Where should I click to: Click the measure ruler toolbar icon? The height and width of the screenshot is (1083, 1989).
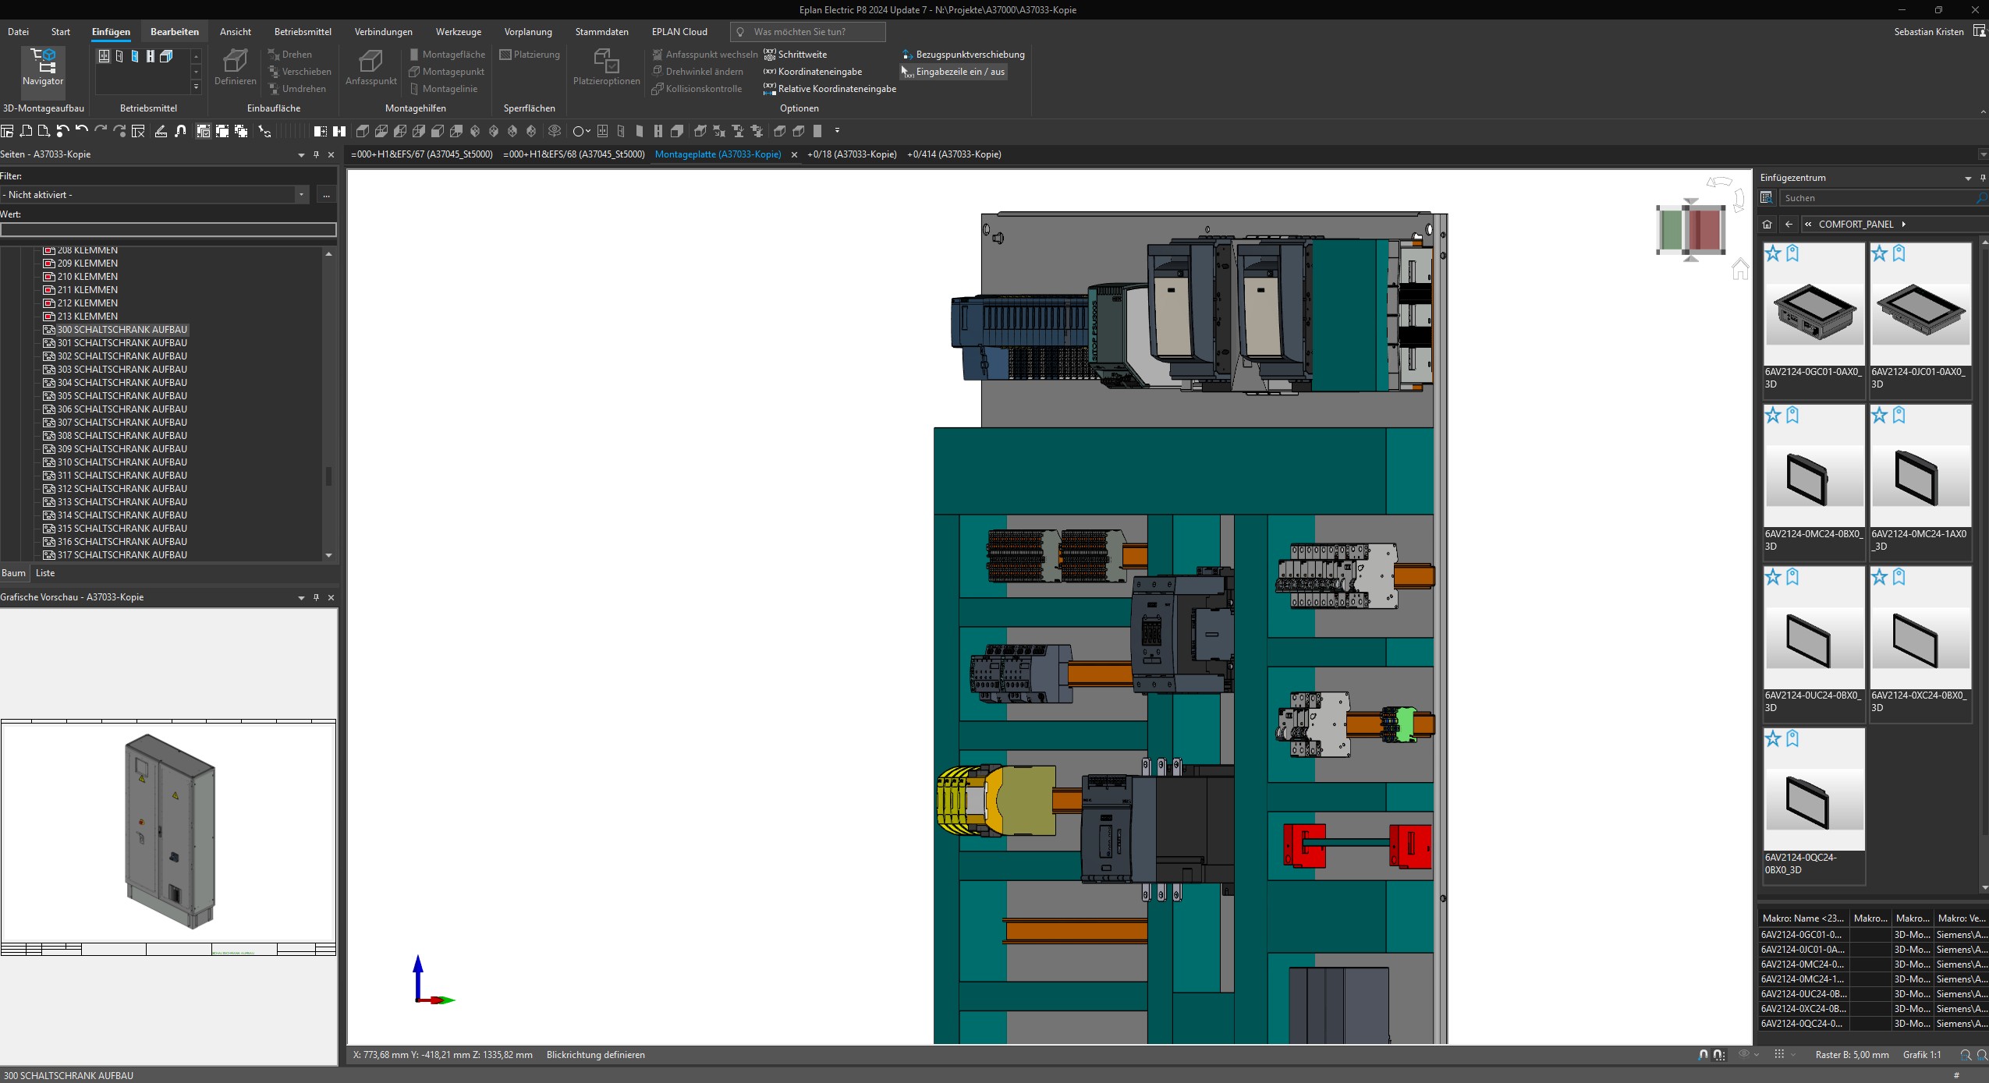click(161, 131)
